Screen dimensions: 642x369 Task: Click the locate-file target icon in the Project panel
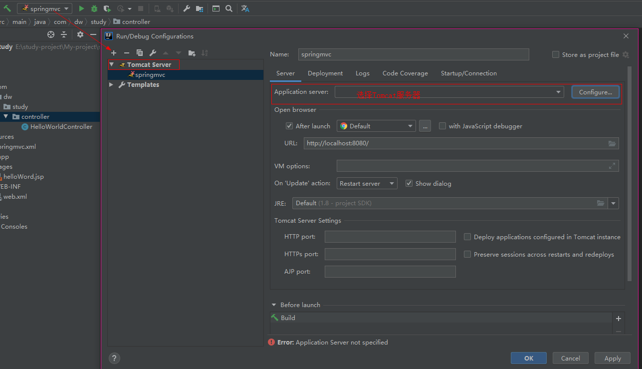pos(51,34)
